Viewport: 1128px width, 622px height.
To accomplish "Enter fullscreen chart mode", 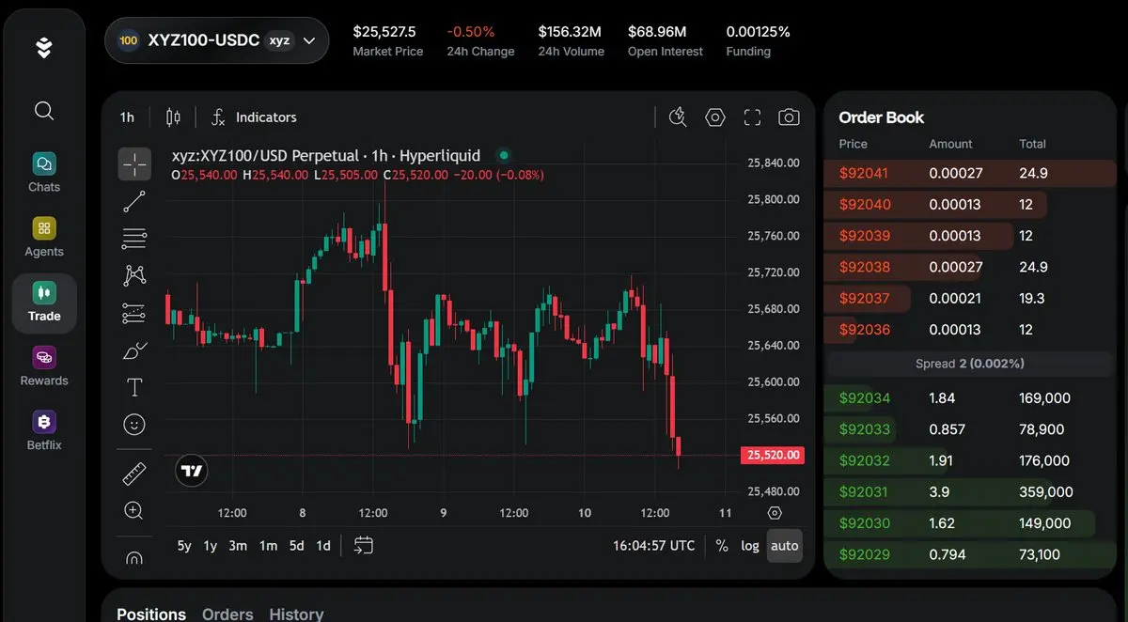I will click(752, 117).
